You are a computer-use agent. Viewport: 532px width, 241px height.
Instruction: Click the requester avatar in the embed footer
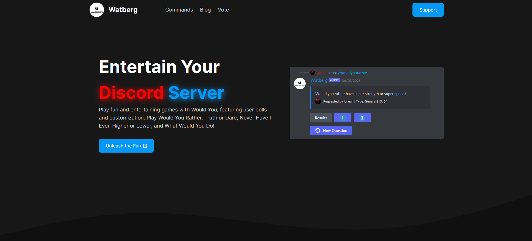pyautogui.click(x=318, y=101)
